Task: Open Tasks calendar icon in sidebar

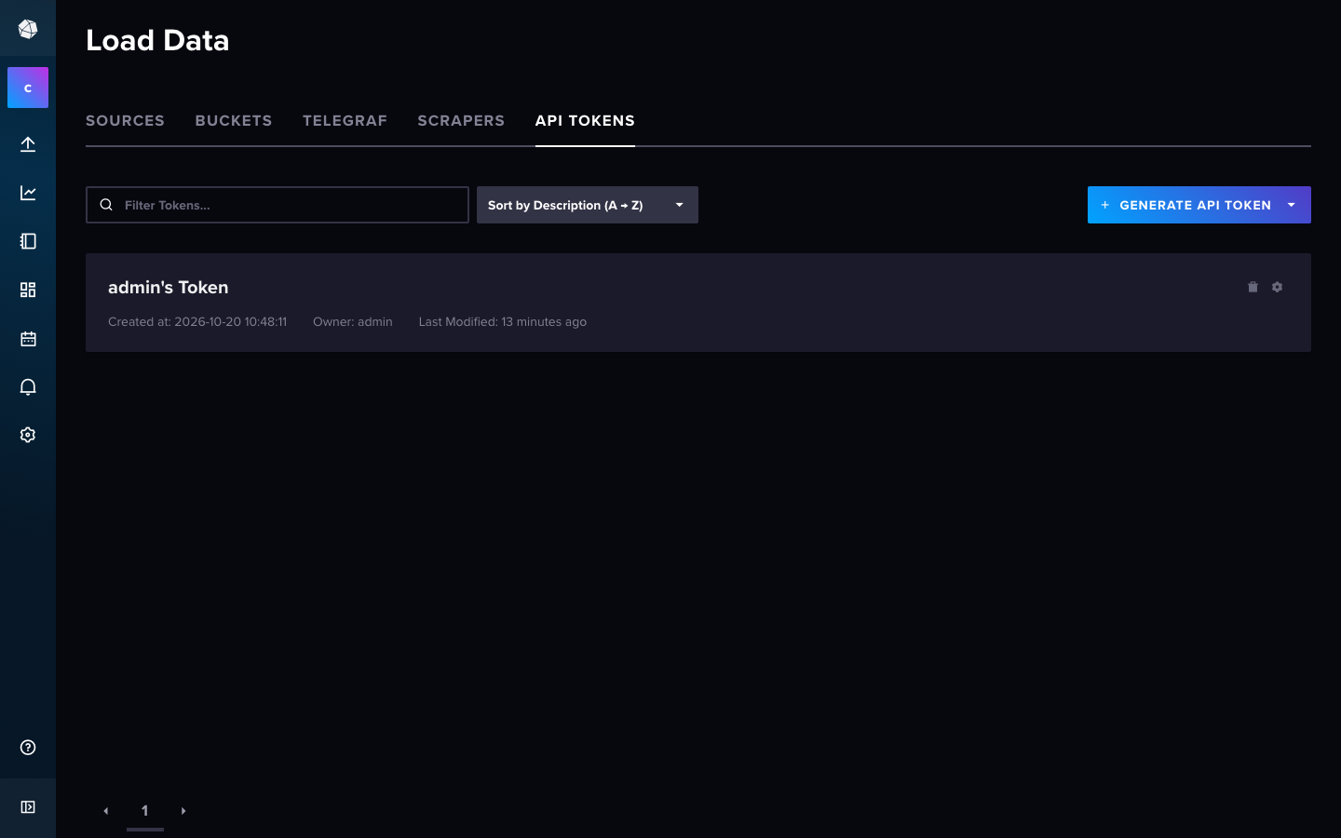Action: coord(28,338)
